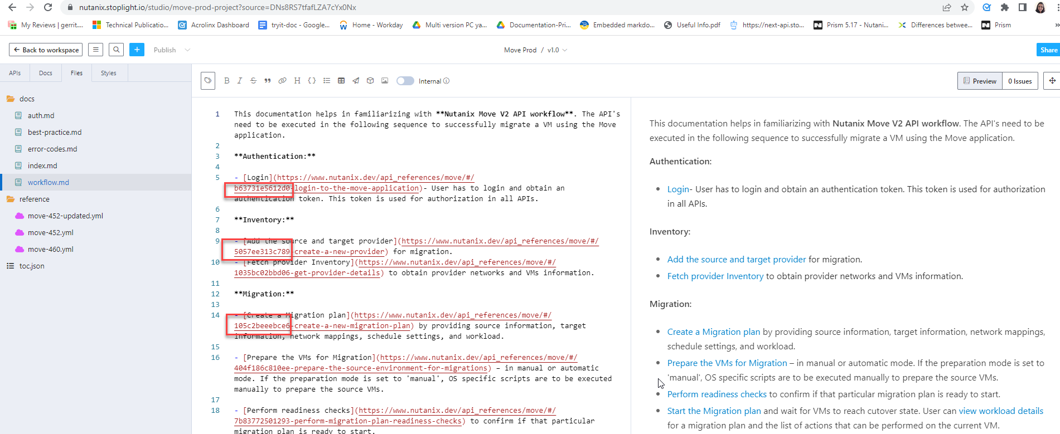The width and height of the screenshot is (1060, 434).
Task: Click the Share button
Action: pyautogui.click(x=1048, y=50)
